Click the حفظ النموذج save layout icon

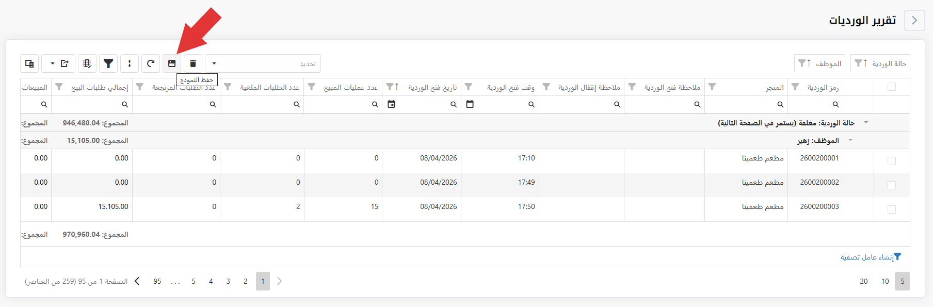point(172,63)
